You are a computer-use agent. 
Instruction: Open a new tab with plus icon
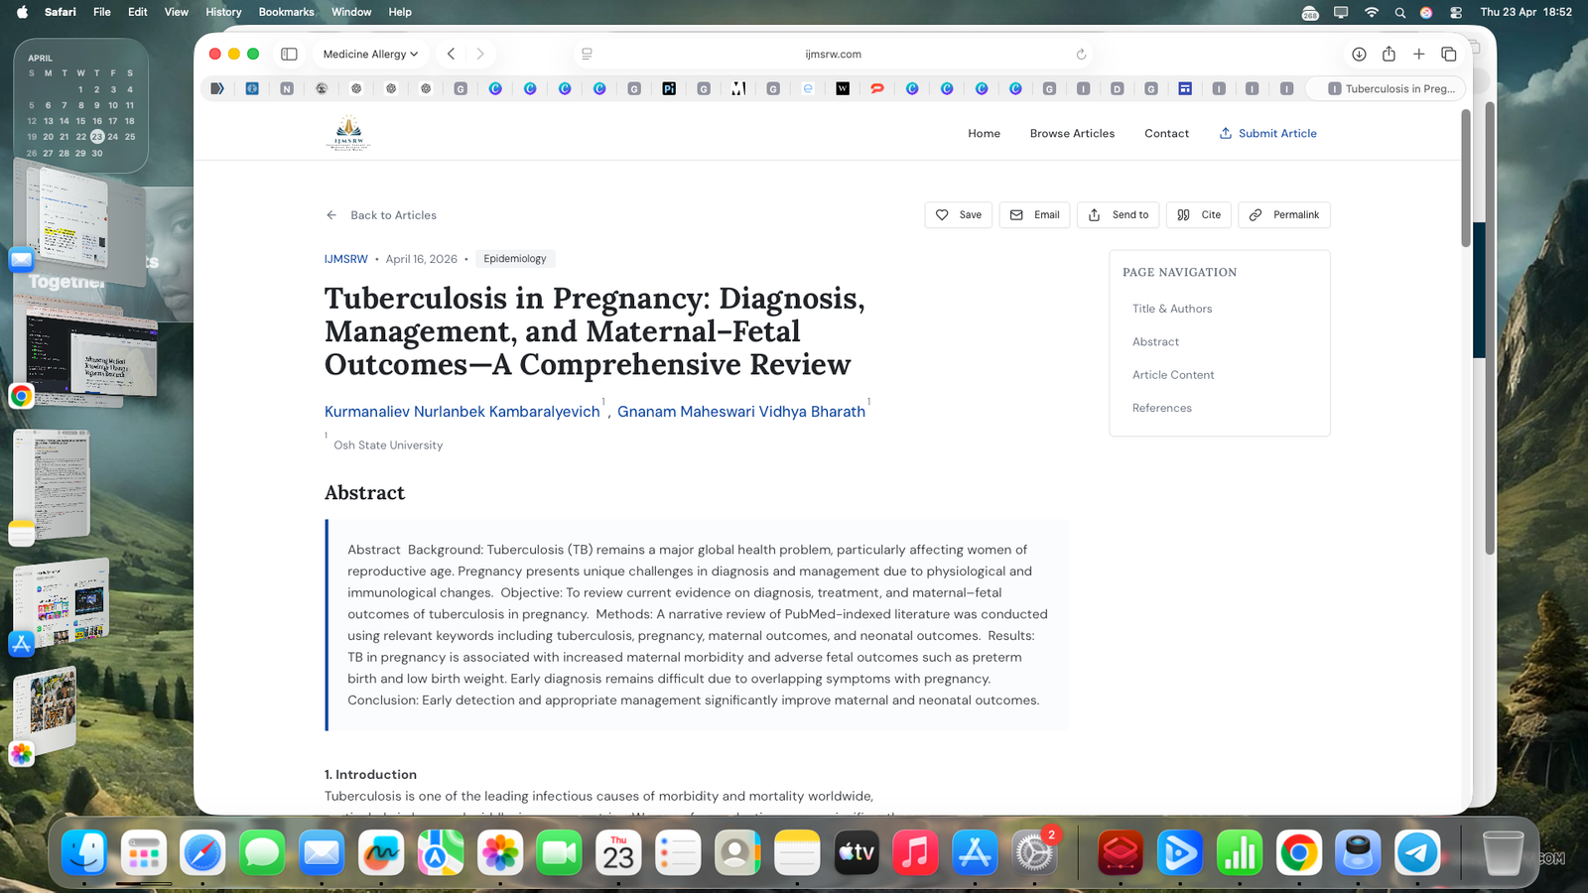click(1418, 55)
